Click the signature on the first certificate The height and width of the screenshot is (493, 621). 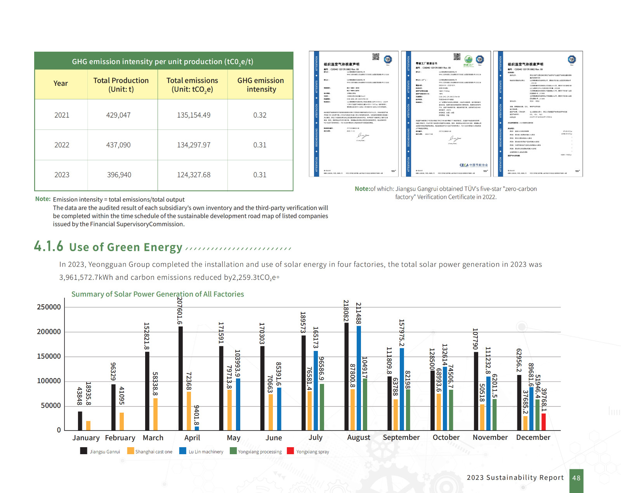tap(363, 136)
